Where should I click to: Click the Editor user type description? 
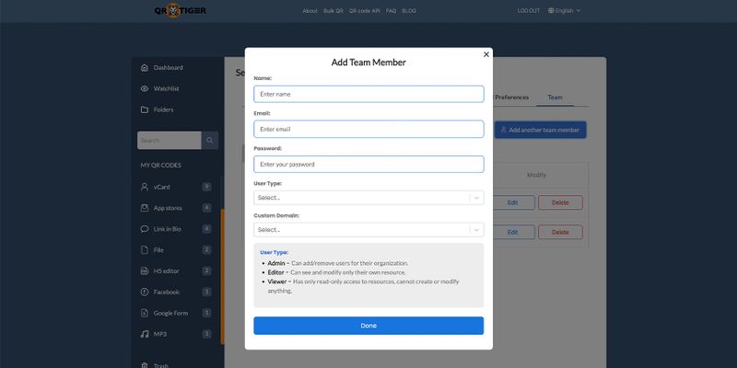point(336,272)
